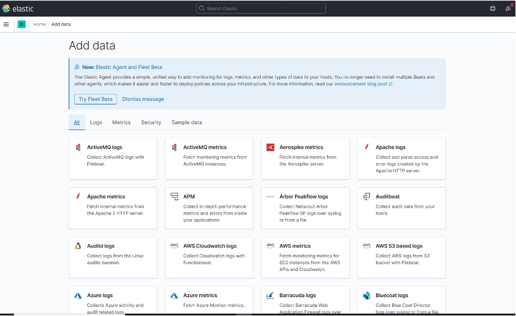Screen dimensions: 516x316
Task: Open AWS S3 based logs card title
Action: 399,246
